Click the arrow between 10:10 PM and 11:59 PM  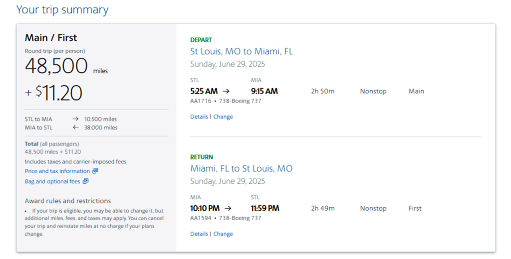(228, 209)
